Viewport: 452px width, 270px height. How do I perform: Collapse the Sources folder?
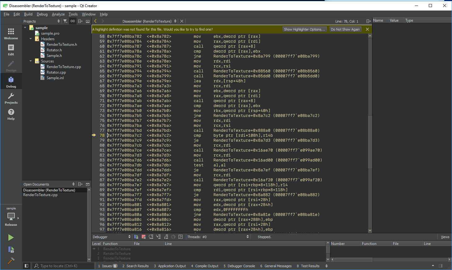click(31, 61)
